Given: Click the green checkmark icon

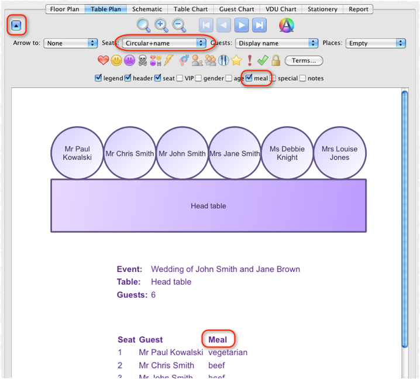Looking at the screenshot, I should 263,60.
